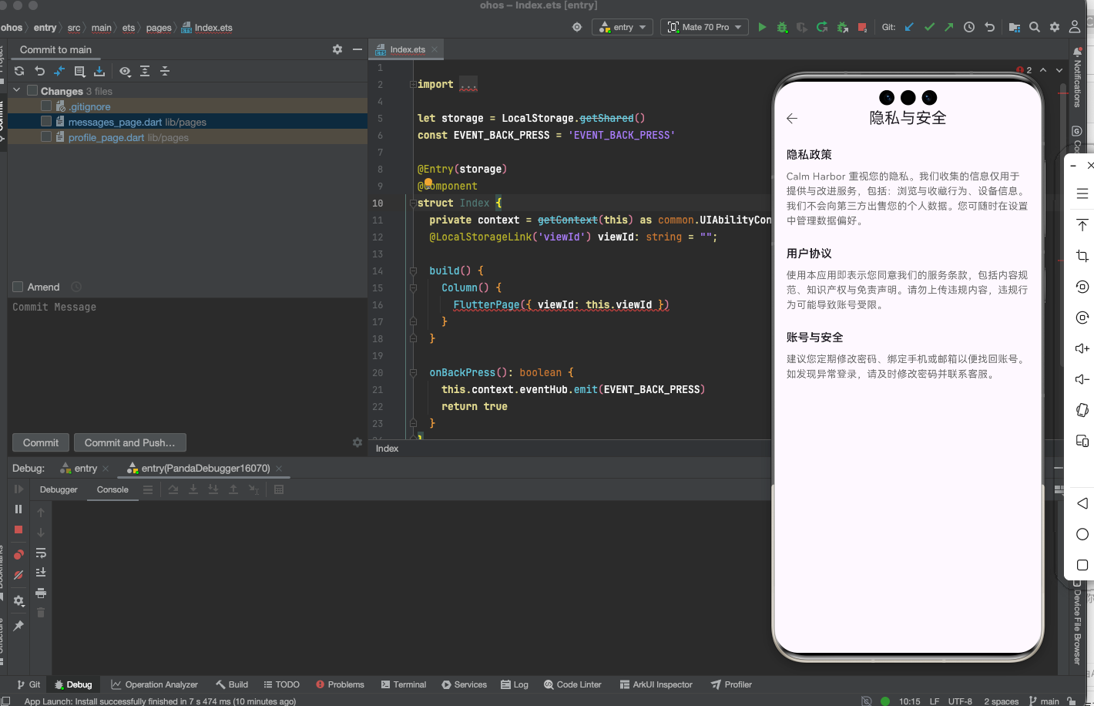
Task: Open the debug settings gear dropdown
Action: click(x=18, y=600)
